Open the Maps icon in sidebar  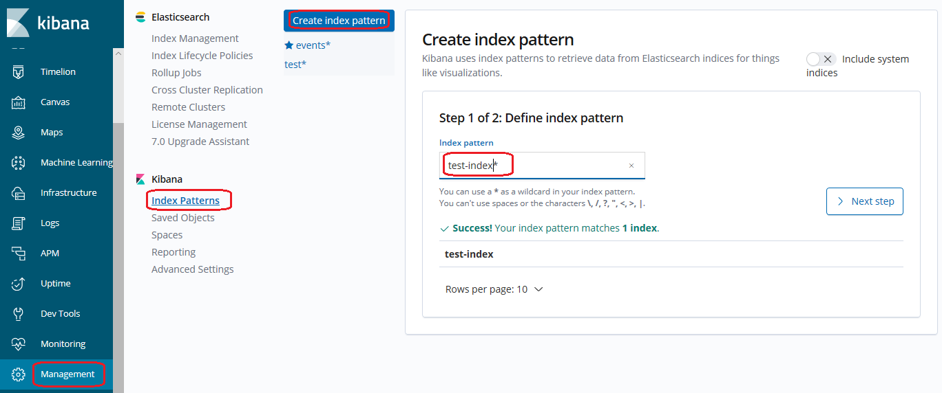tap(19, 132)
